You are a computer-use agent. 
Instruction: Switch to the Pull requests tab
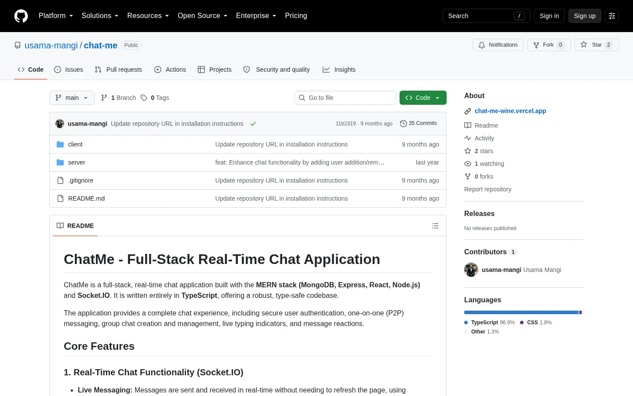(118, 70)
